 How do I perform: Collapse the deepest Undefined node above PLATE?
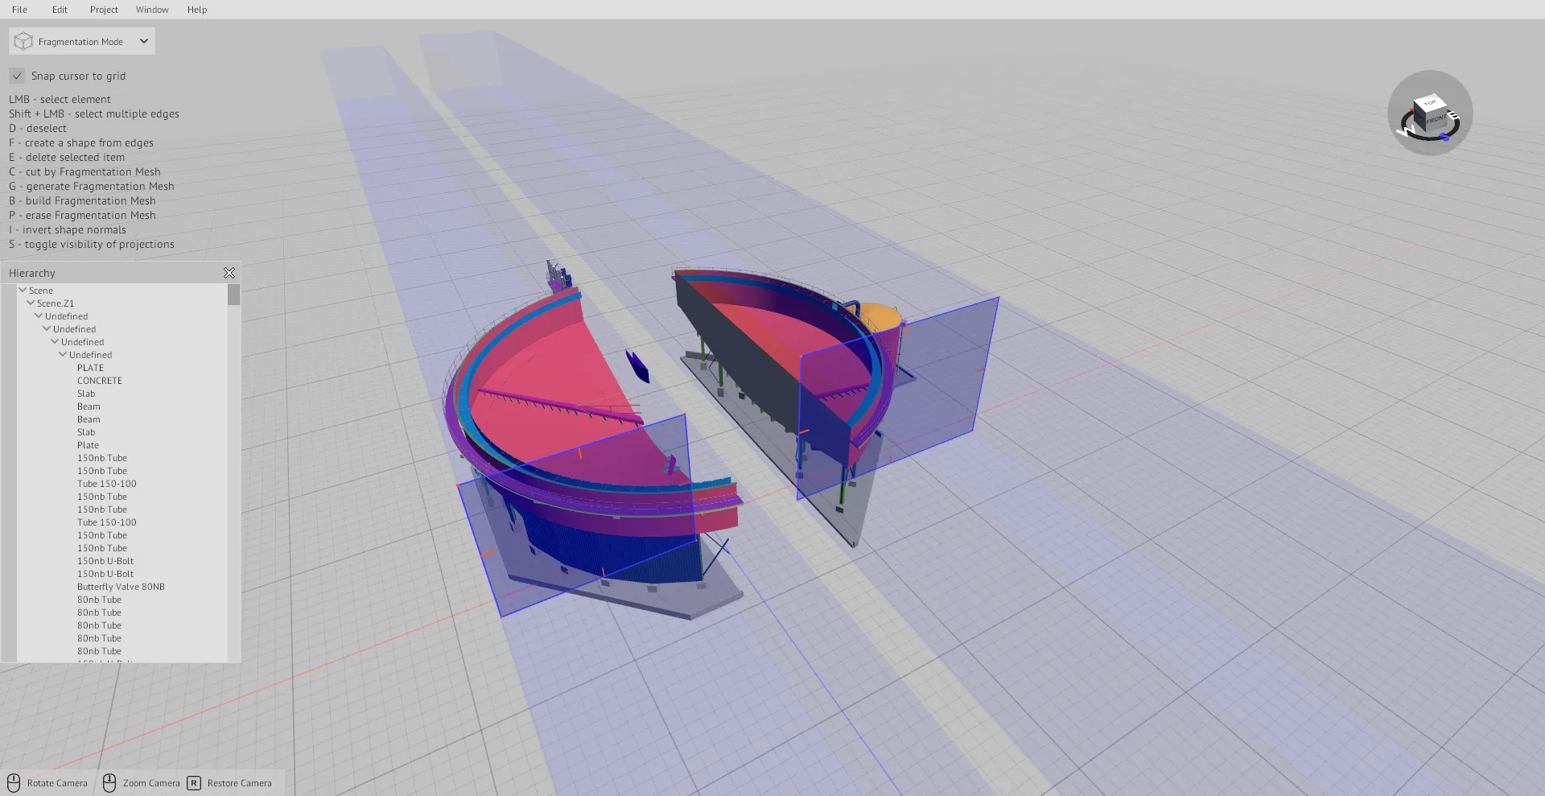(63, 354)
